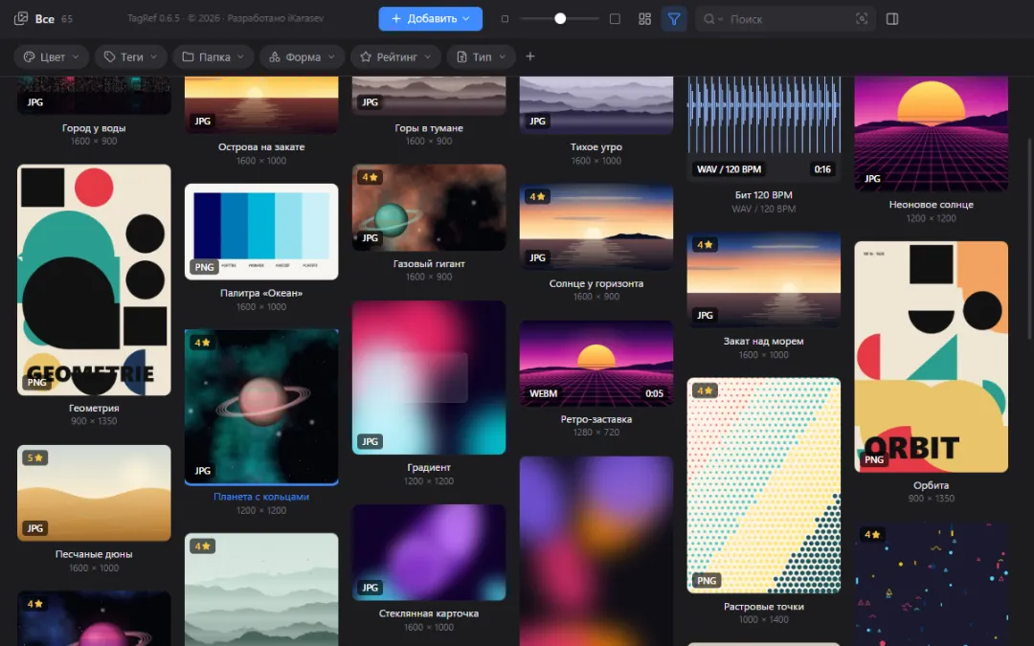Image resolution: width=1034 pixels, height=646 pixels.
Task: Click the large thumbnail size icon
Action: tap(615, 19)
